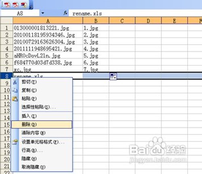202x174 pixels.
Task: Click cell with xc.jpg
Action: click(48, 69)
